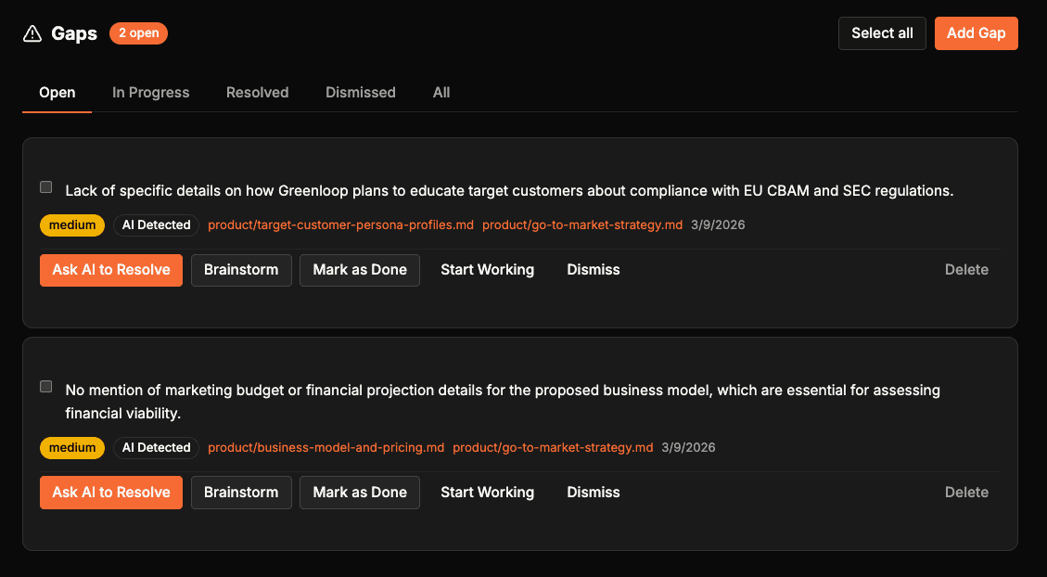The image size is (1047, 577).
Task: Click the Gaps warning triangle icon
Action: (32, 33)
